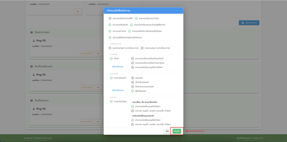Click เอกสารบัญชี (ระดับโครงการ) cross icon
287x142 pixels.
click(110, 48)
